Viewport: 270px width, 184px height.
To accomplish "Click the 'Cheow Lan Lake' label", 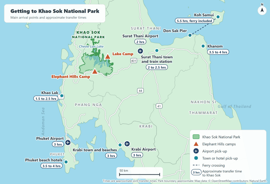I will click(x=91, y=46).
